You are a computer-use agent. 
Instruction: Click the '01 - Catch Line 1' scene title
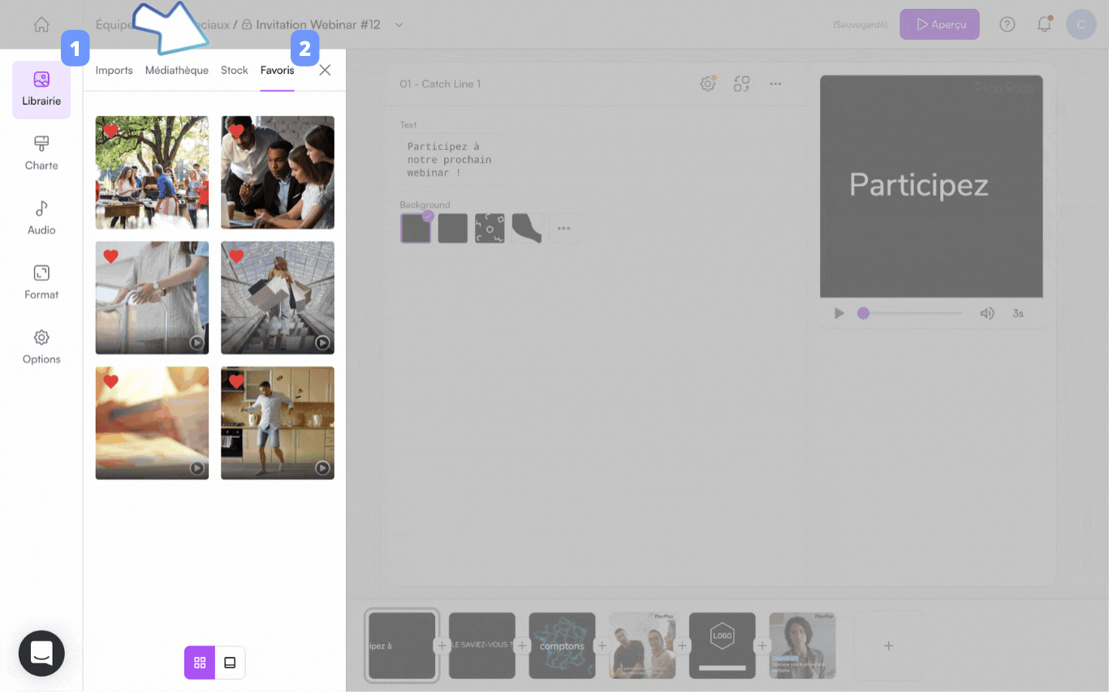(440, 84)
